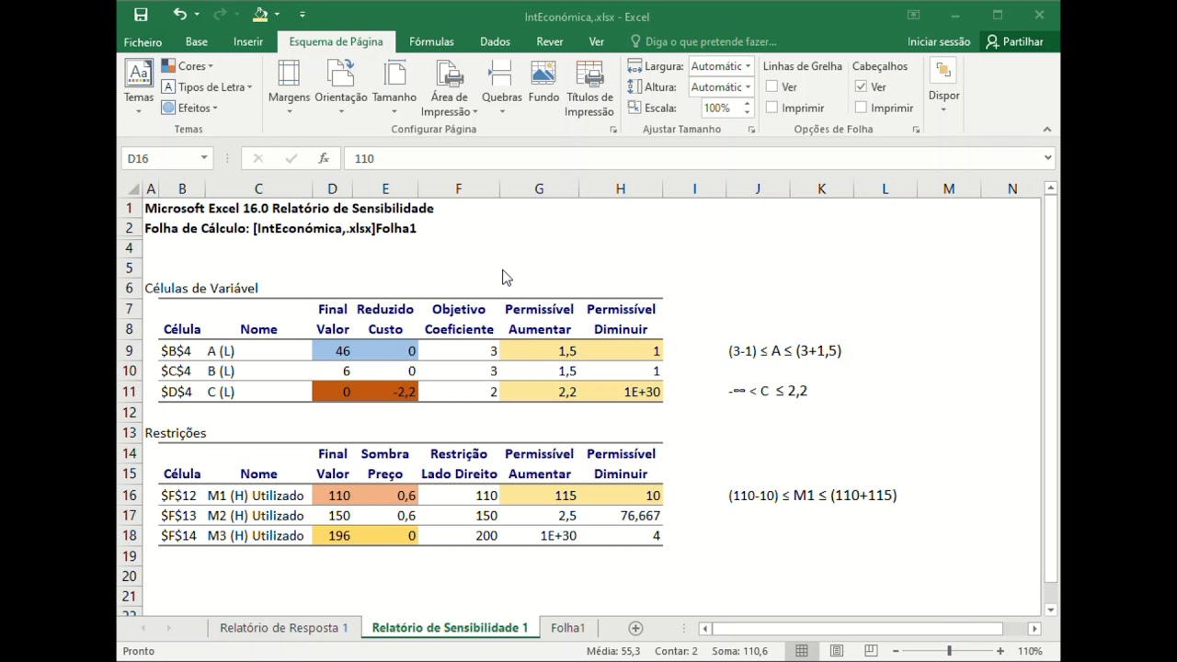Switch to the Fórmulas ribbon tab
The width and height of the screenshot is (1177, 662).
tap(431, 41)
